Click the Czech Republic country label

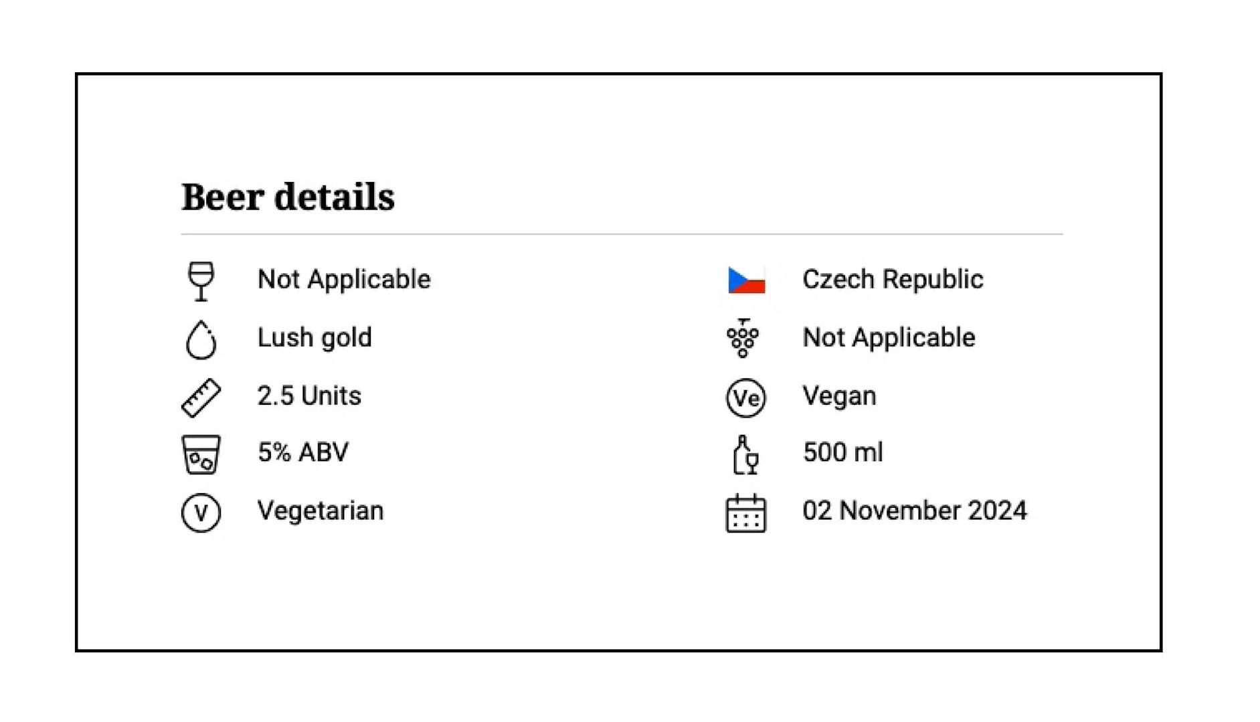[x=893, y=280]
